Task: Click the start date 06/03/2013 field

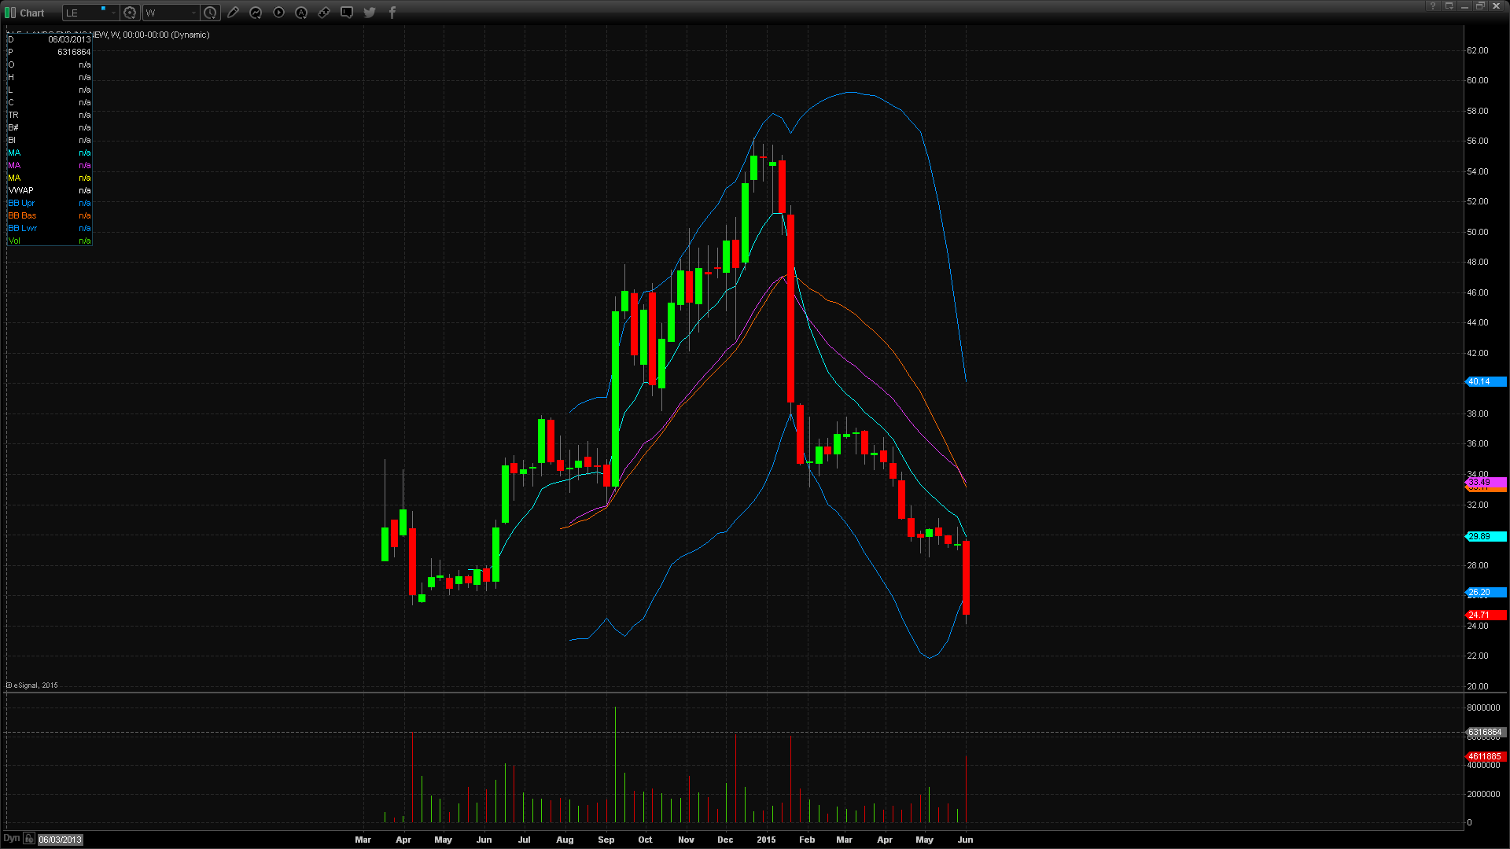Action: [x=61, y=840]
